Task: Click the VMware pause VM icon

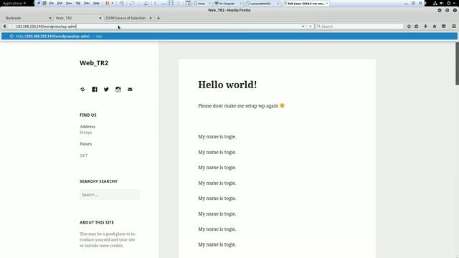Action: tap(108, 3)
